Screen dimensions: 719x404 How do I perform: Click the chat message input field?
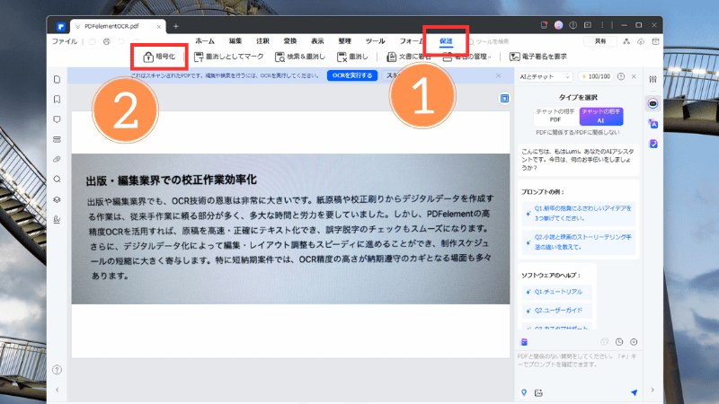[578, 369]
